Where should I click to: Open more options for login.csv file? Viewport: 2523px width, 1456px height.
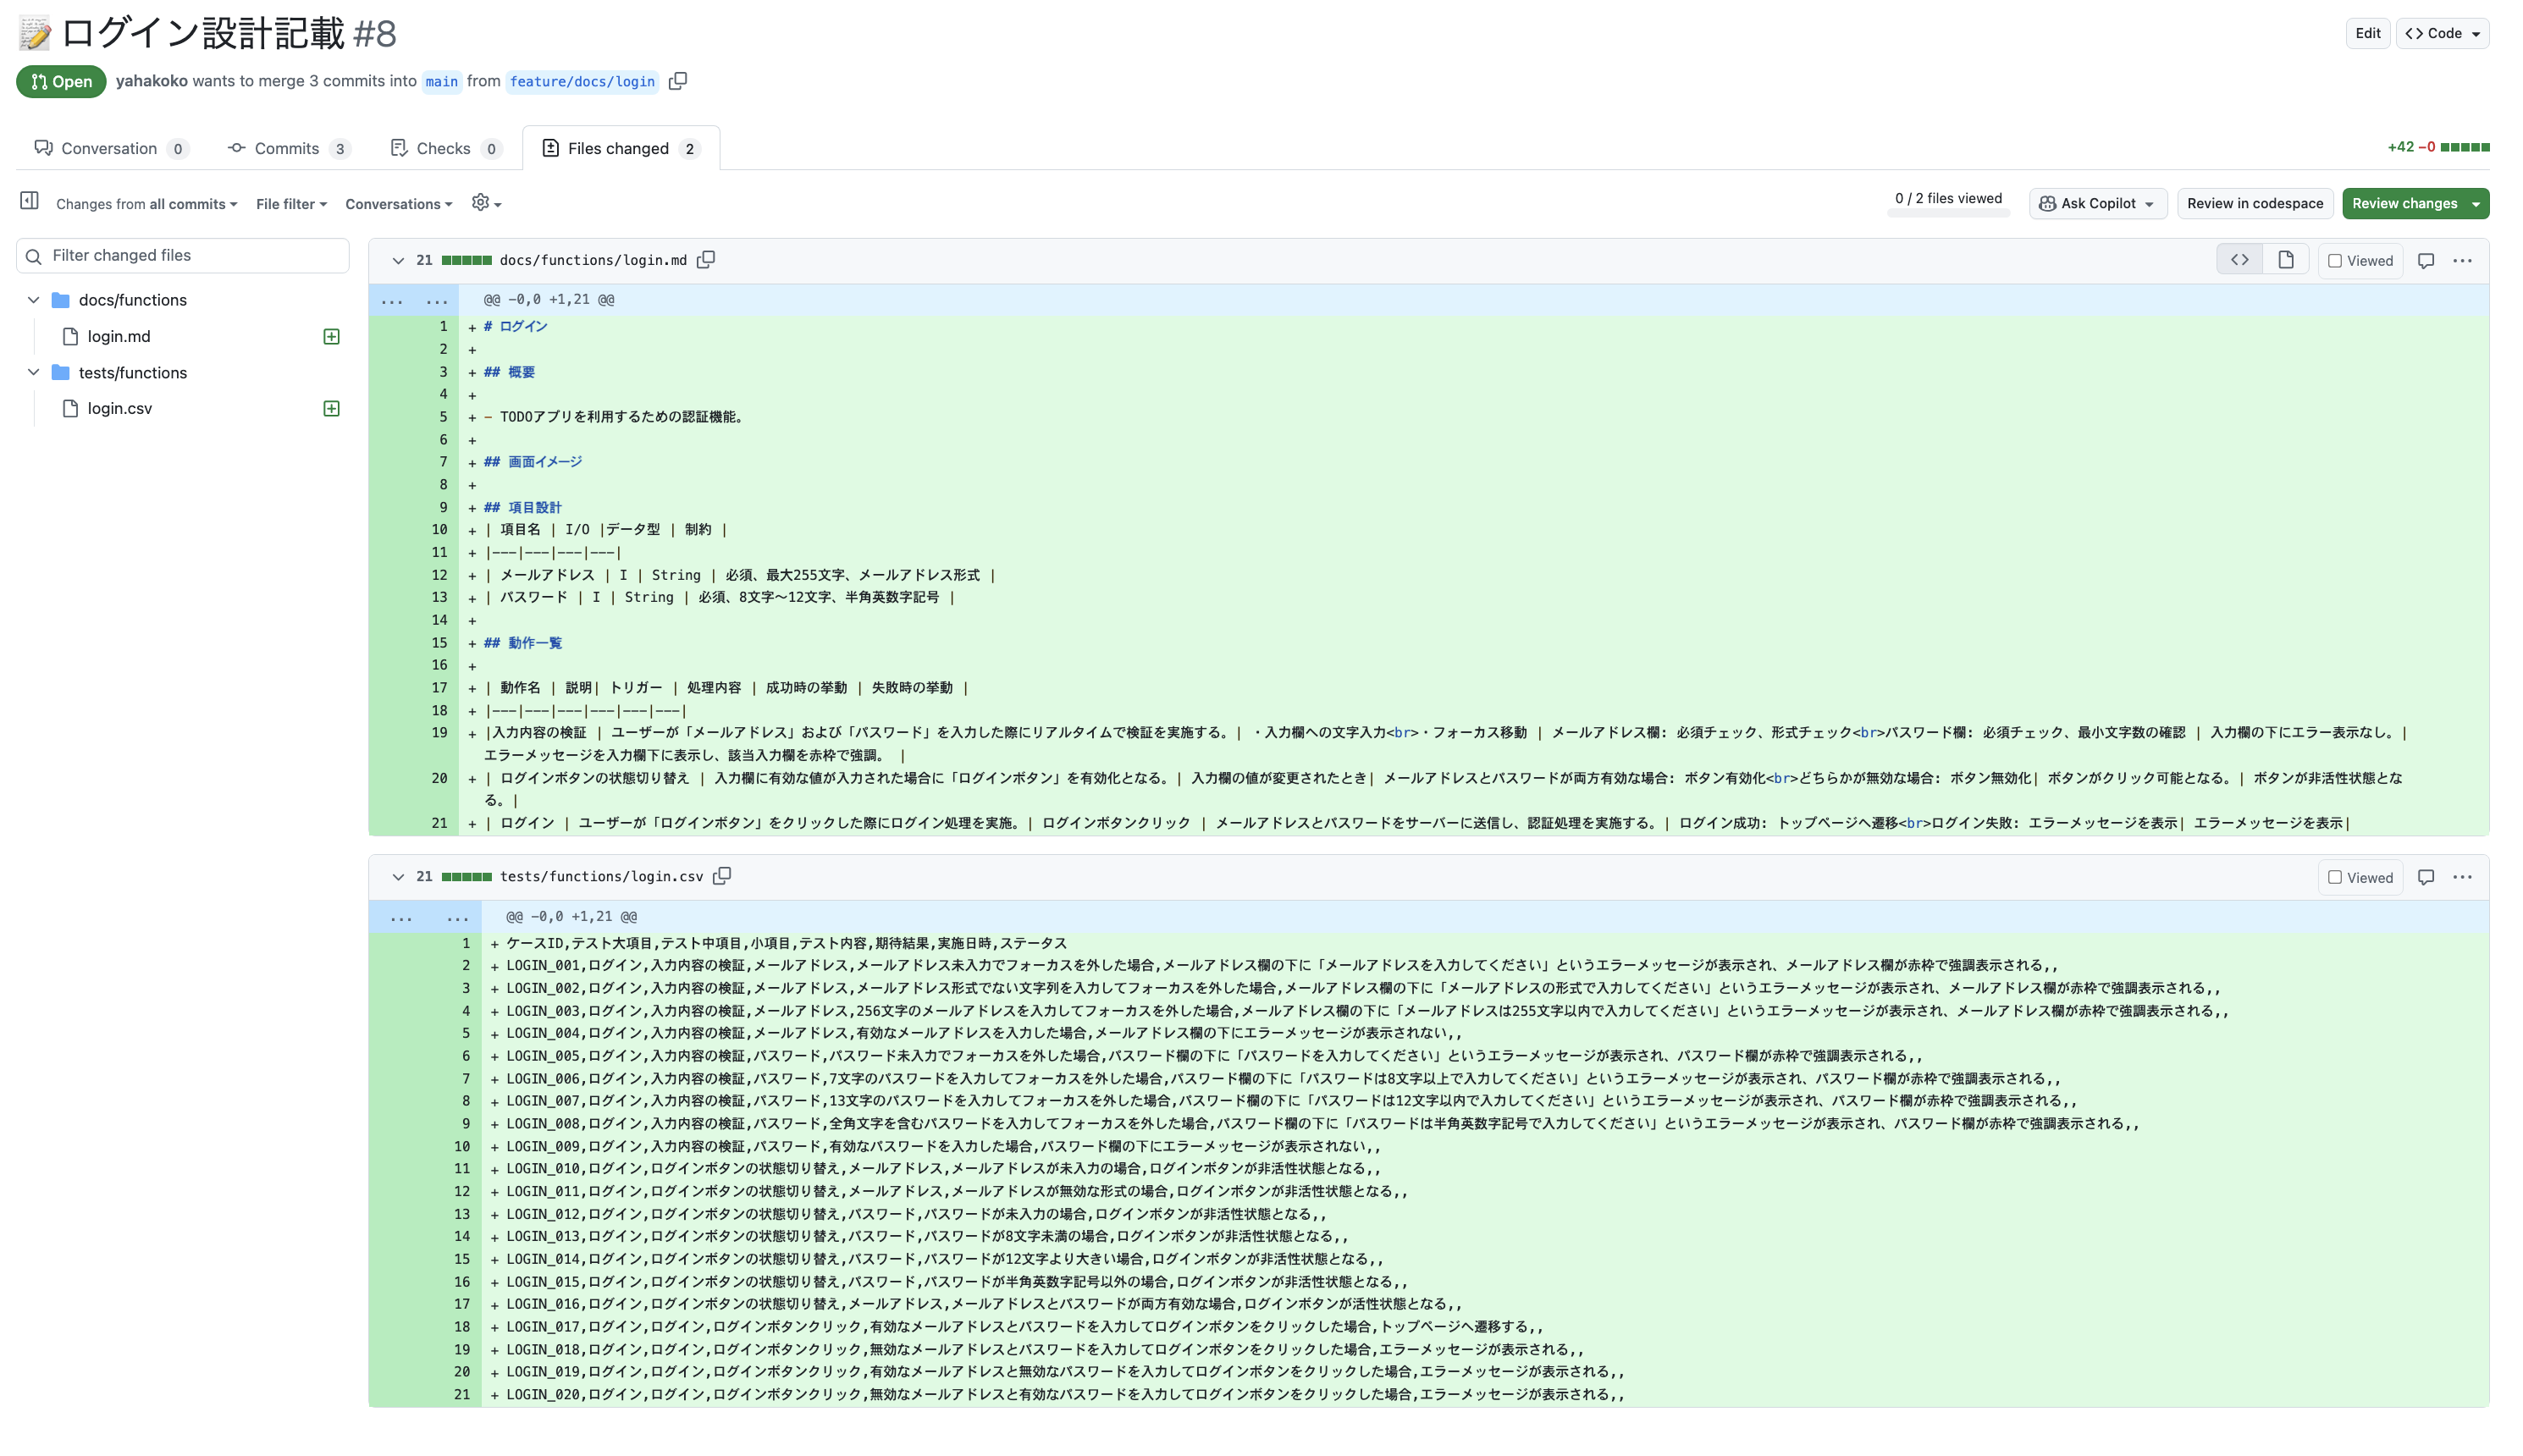click(2462, 877)
